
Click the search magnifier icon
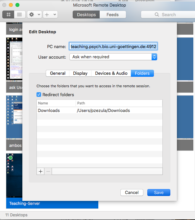tap(157, 14)
